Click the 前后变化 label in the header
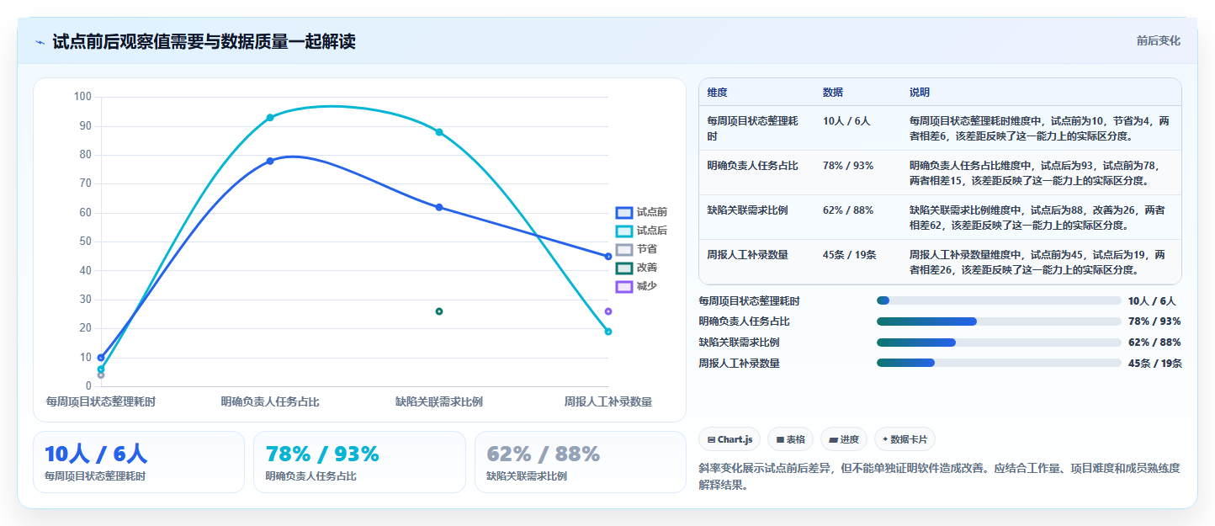The height and width of the screenshot is (526, 1215). coord(1158,40)
